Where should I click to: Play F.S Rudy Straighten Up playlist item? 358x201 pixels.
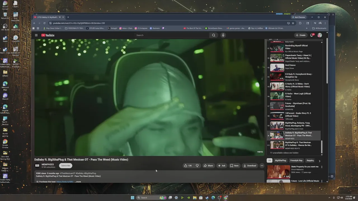click(294, 77)
